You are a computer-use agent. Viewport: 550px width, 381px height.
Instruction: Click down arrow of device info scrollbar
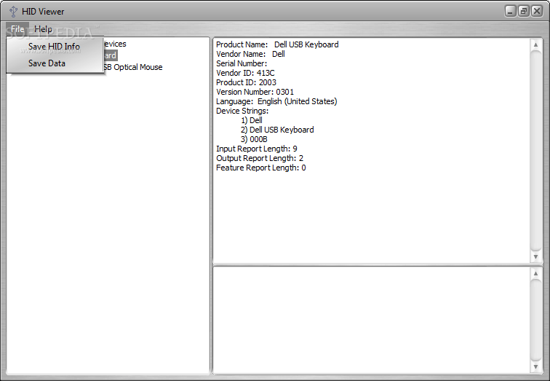coord(535,256)
